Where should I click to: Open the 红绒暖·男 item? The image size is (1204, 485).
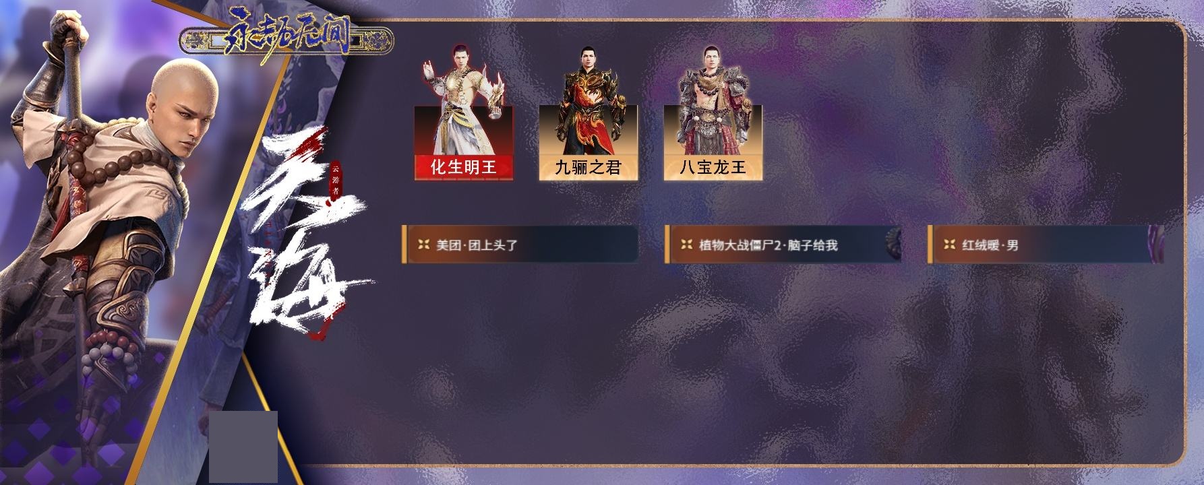(1046, 245)
